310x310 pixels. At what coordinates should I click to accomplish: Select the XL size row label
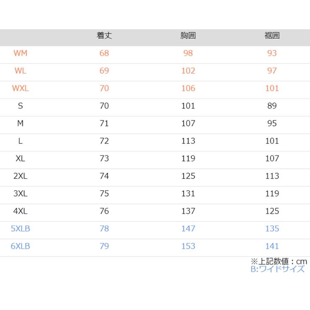(x=20, y=158)
